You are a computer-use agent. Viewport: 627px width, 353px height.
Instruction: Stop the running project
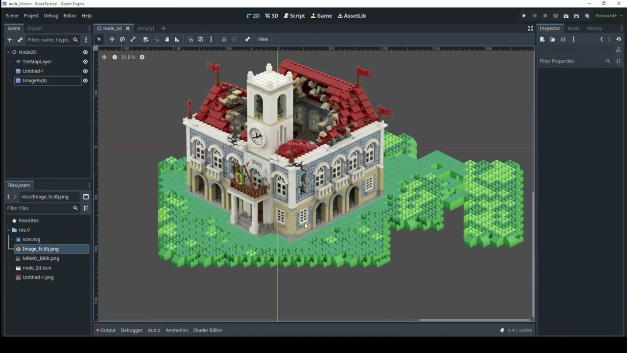click(x=545, y=16)
